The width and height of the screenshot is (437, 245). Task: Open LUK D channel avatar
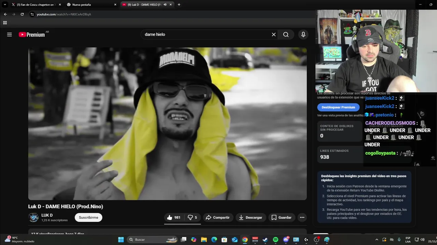coord(33,217)
